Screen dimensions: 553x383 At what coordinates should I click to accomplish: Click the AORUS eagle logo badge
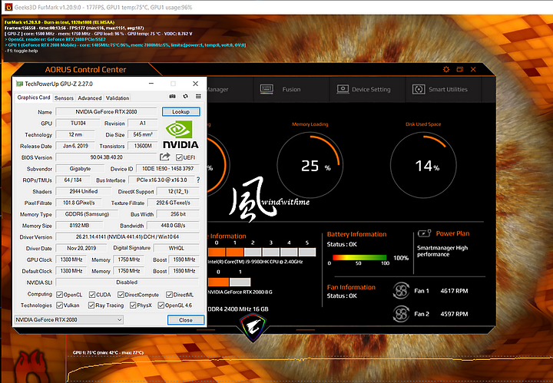[x=253, y=327]
